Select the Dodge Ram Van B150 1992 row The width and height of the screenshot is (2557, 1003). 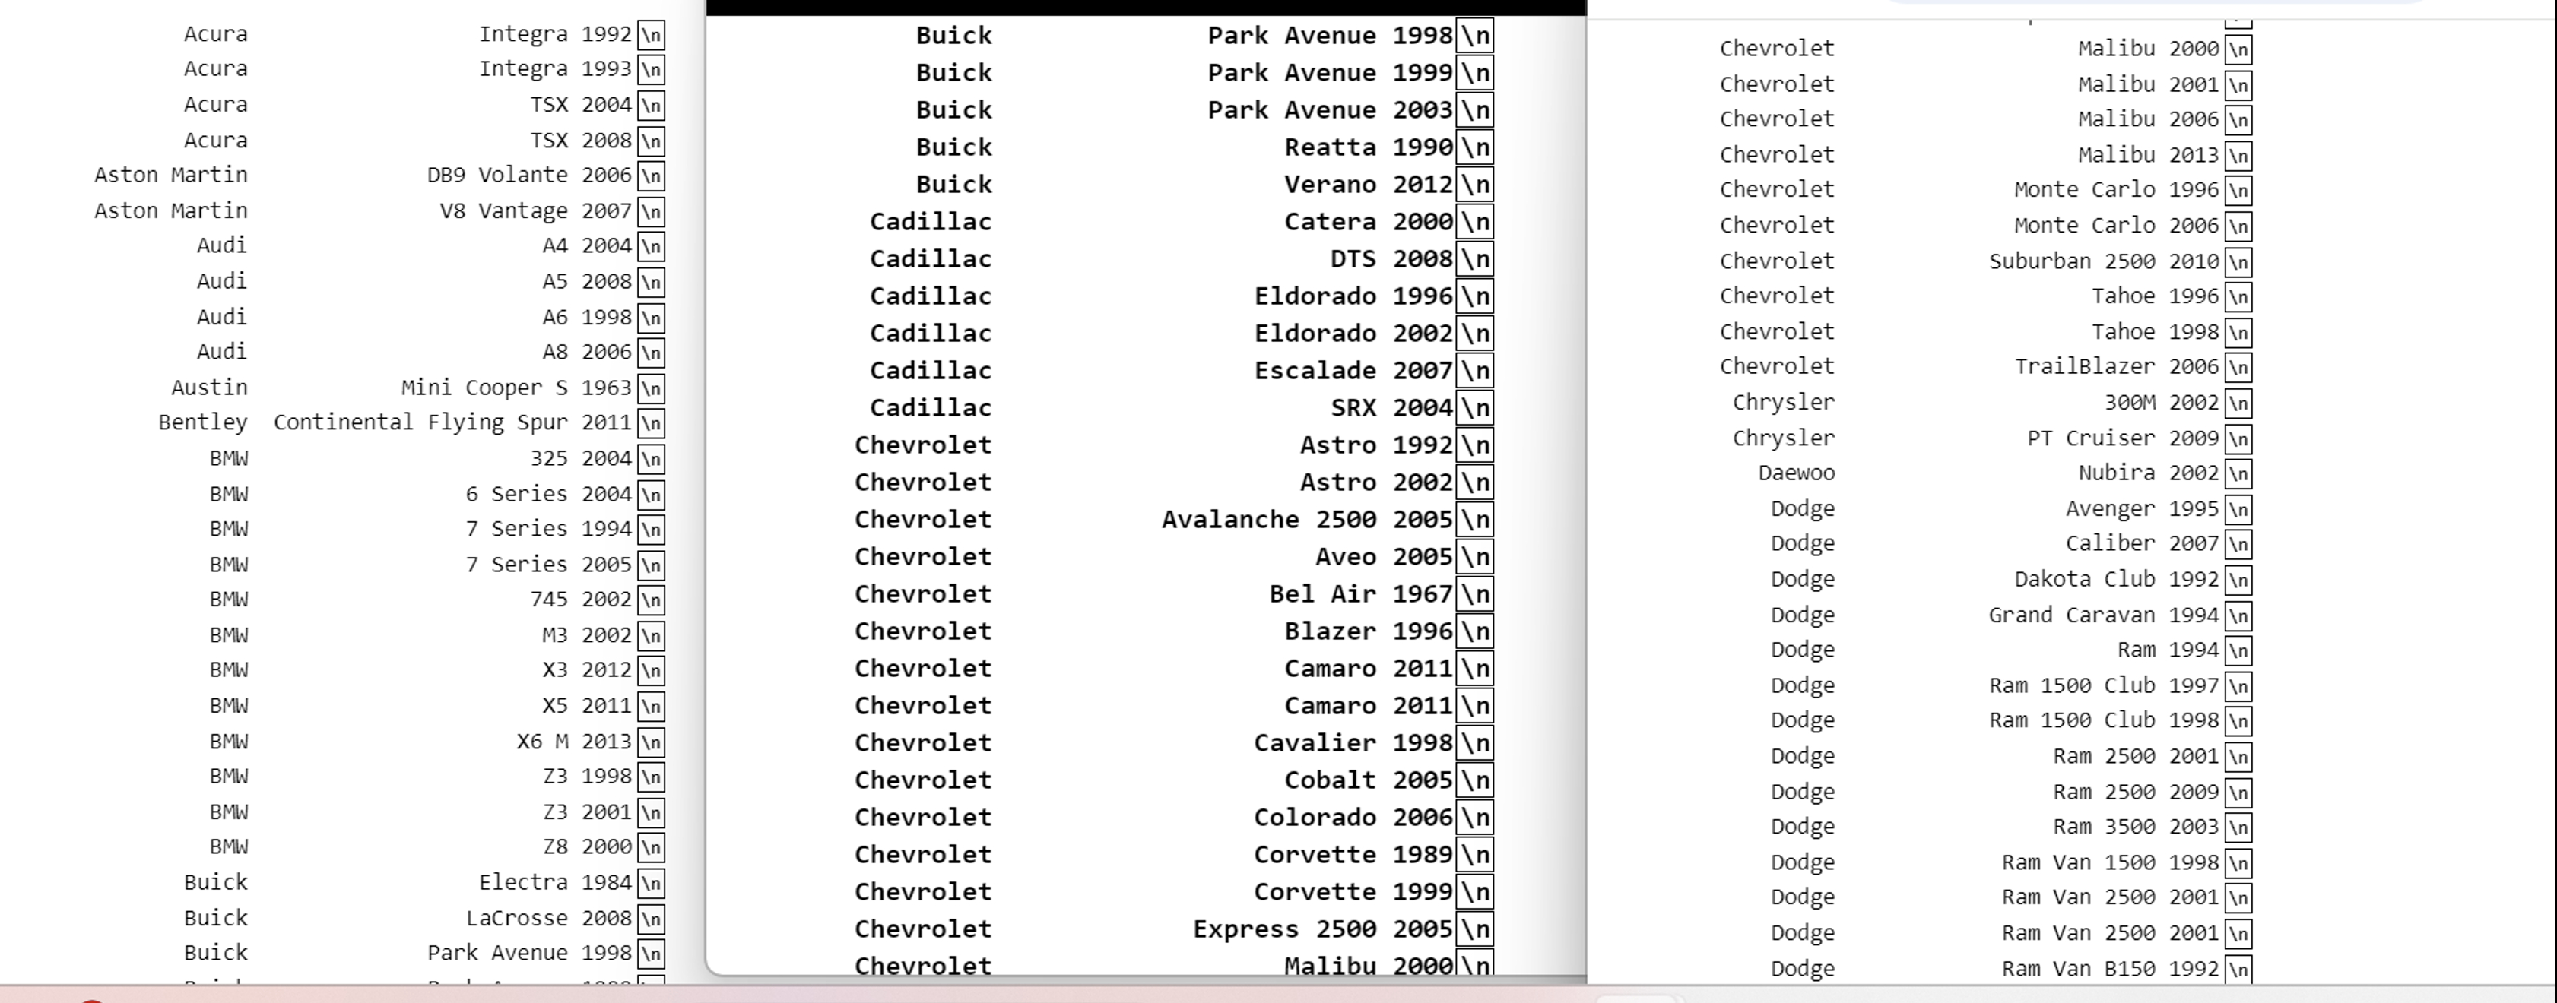coord(1985,970)
